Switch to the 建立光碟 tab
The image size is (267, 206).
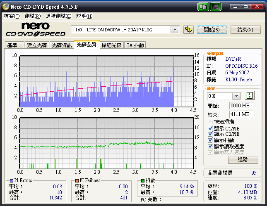click(37, 45)
